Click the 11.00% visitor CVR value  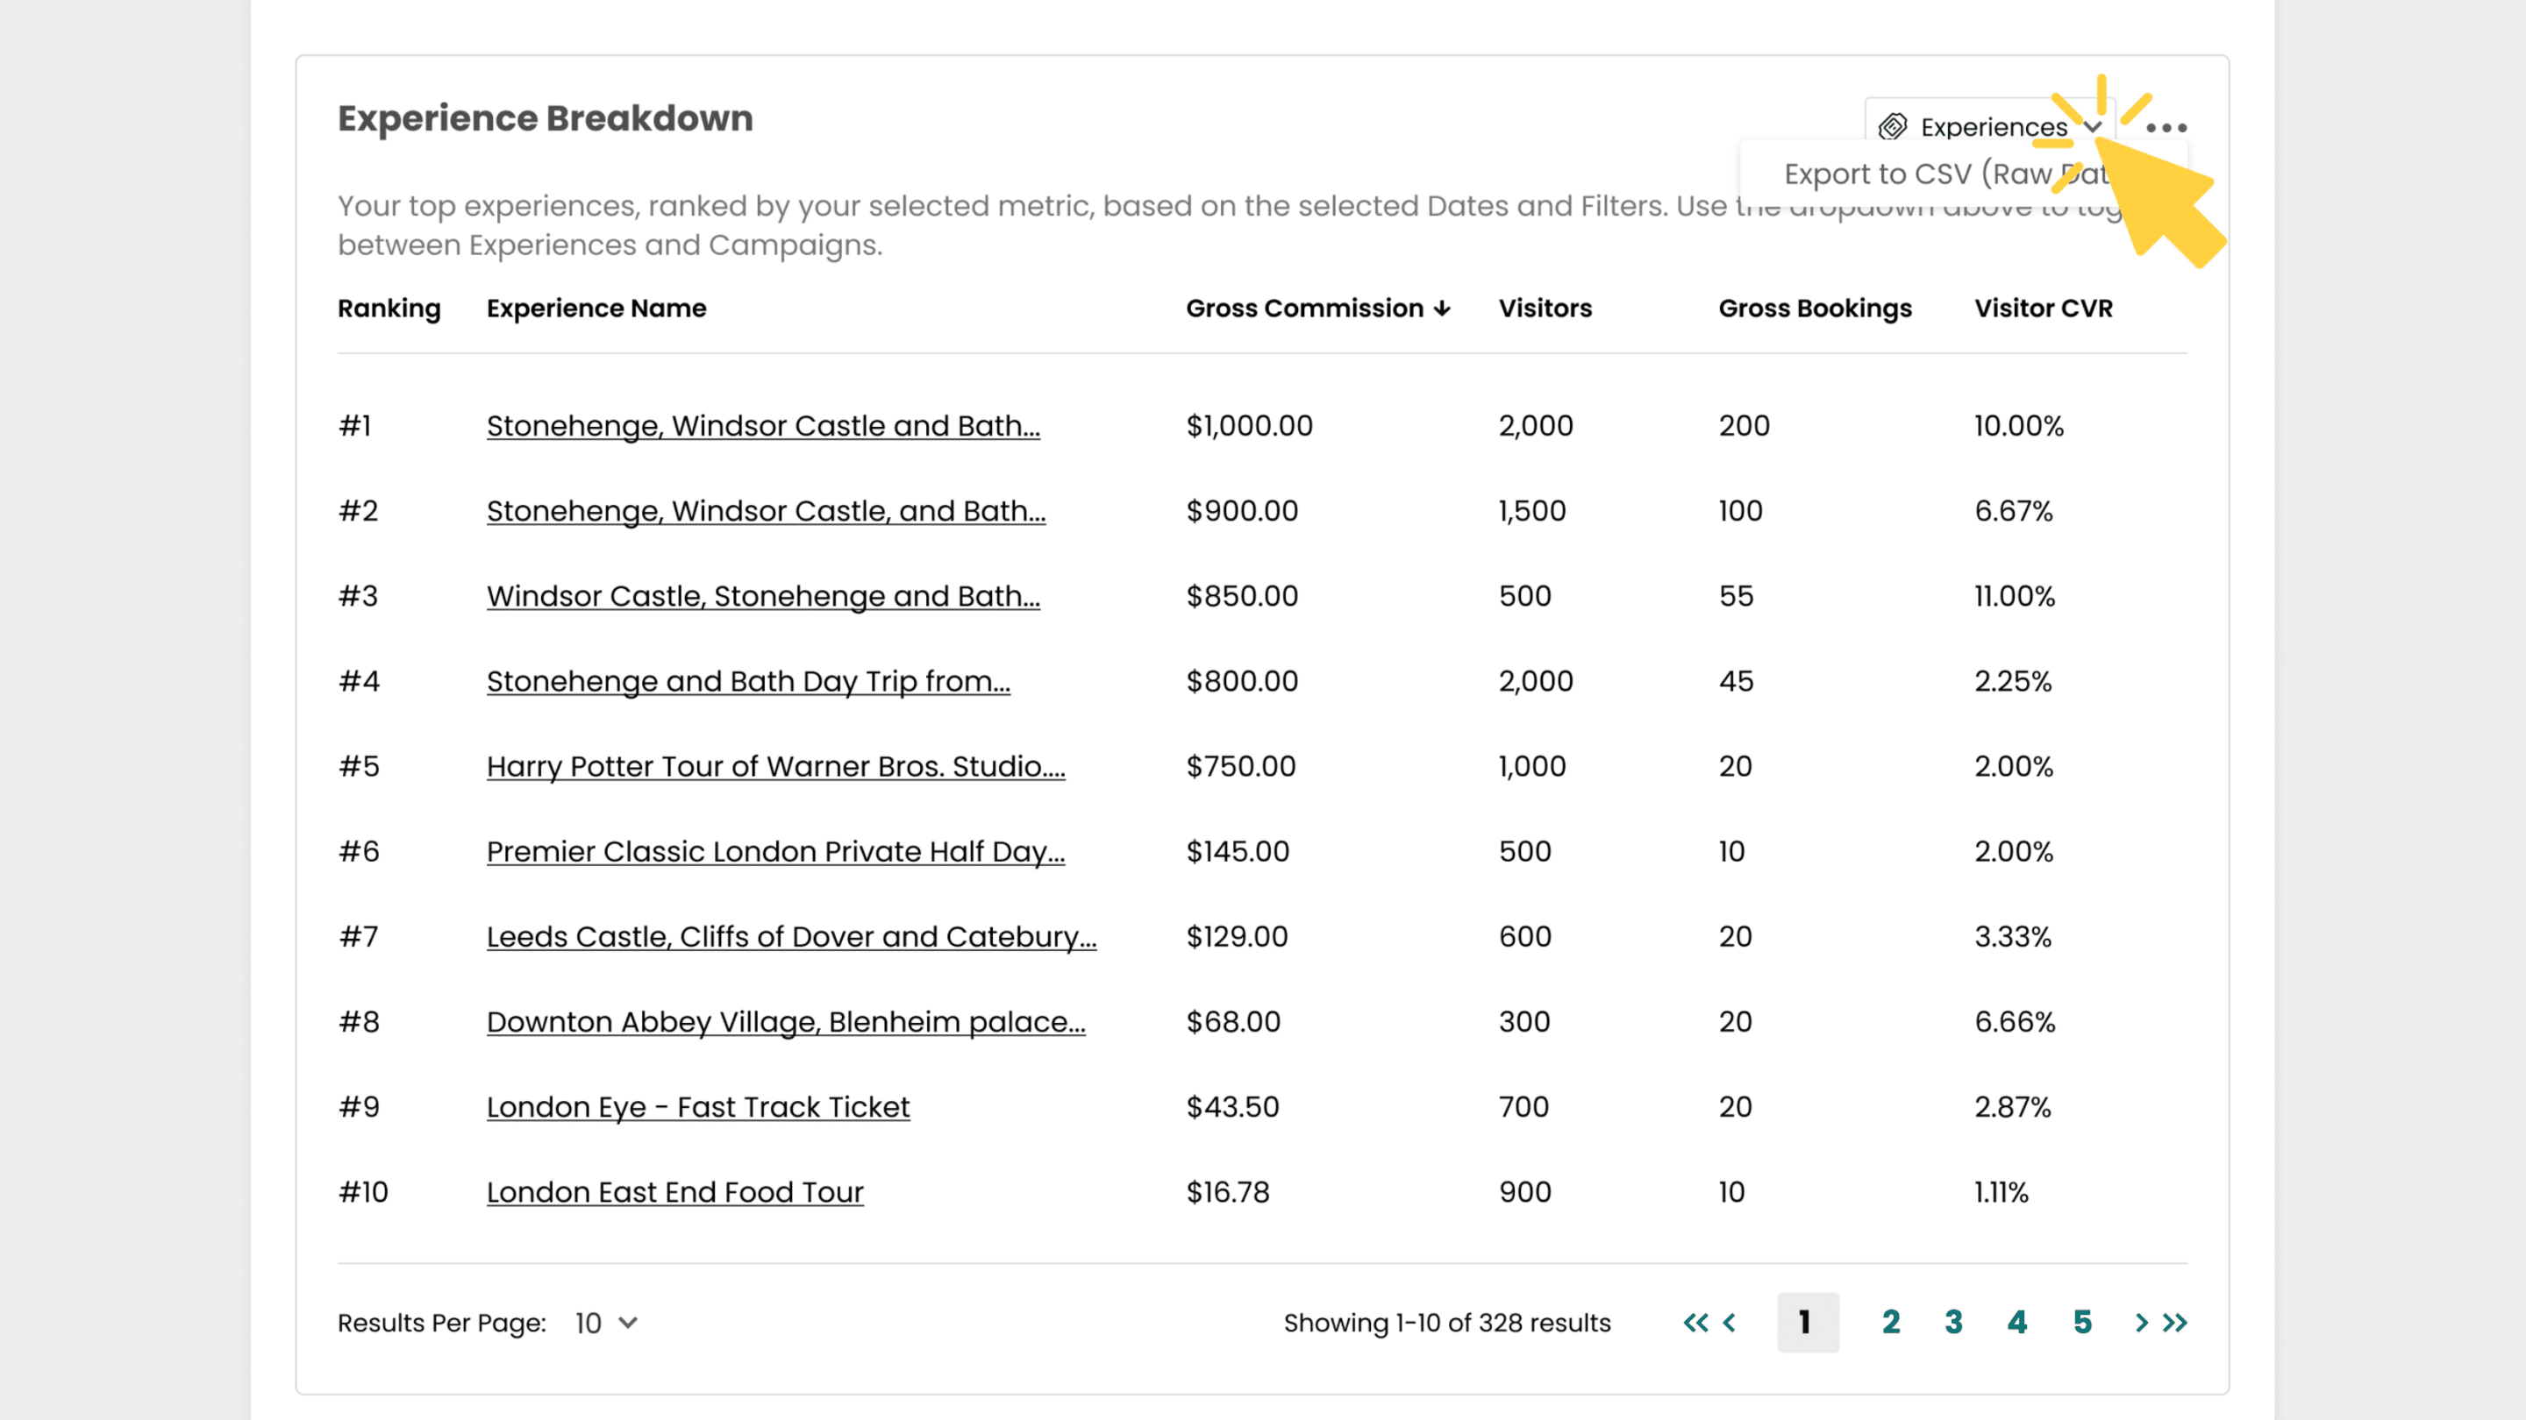(2014, 597)
